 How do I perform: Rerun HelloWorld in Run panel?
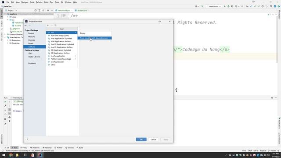click(5, 102)
